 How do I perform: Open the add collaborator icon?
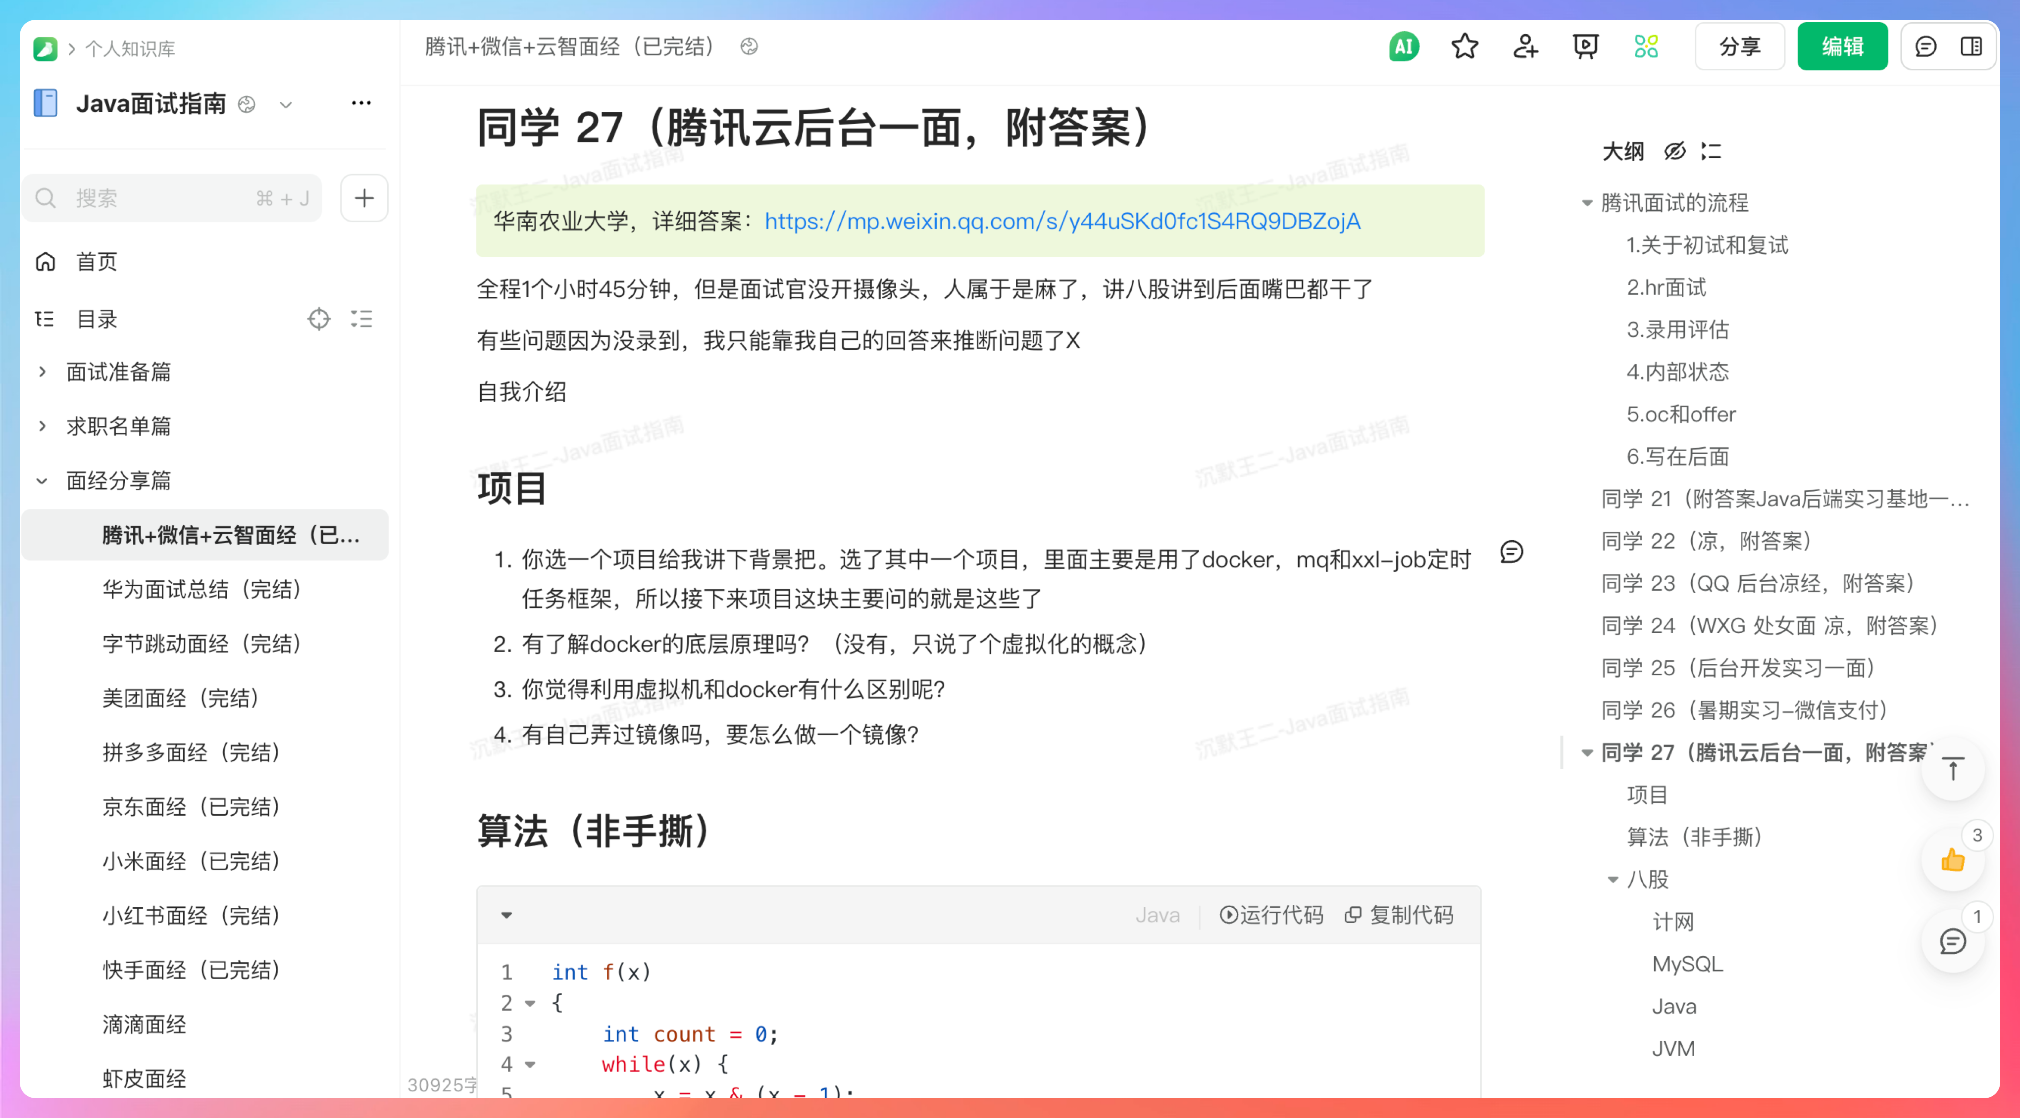[x=1525, y=47]
